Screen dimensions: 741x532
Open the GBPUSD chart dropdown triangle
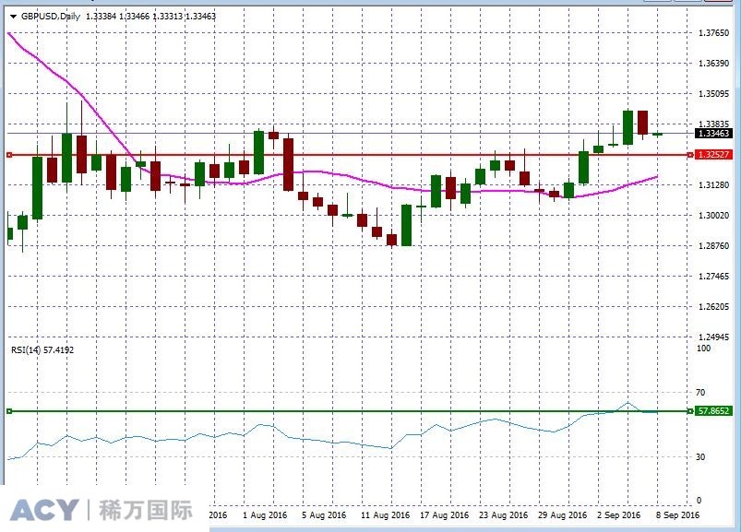[x=13, y=17]
